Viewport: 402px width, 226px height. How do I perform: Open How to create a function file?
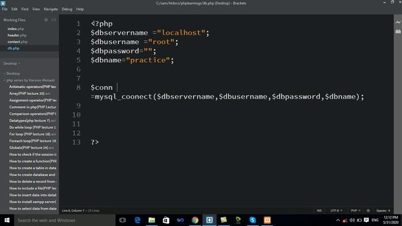[33, 161]
